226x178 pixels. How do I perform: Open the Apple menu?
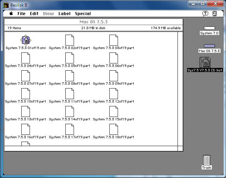coord(11,14)
